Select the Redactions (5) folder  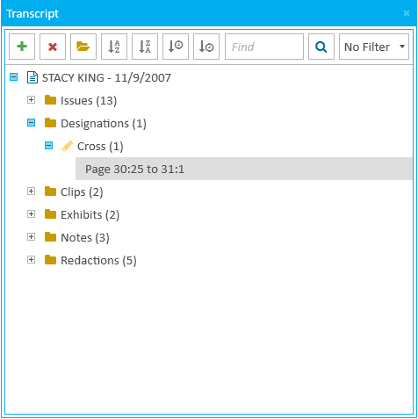pos(98,260)
